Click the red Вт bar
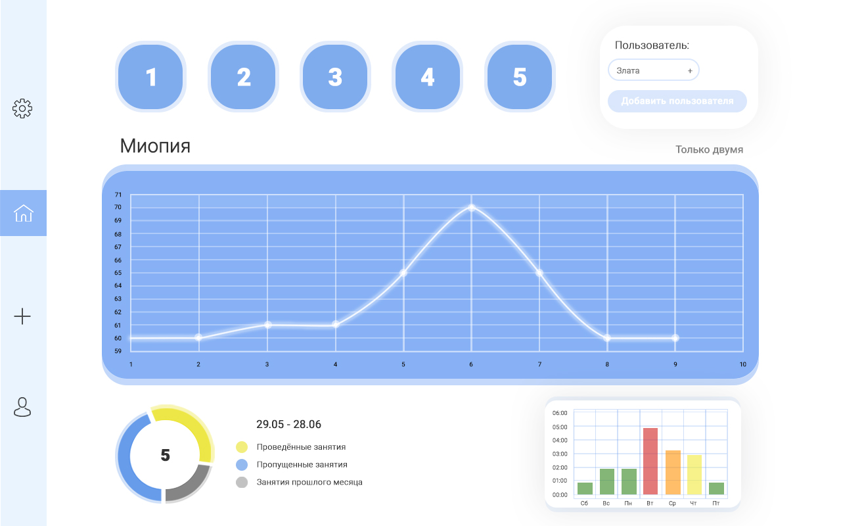 tap(650, 462)
